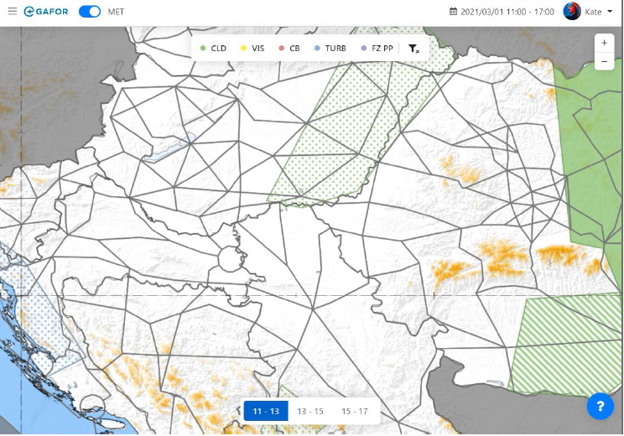This screenshot has height=436, width=624.
Task: Switch to the 15 - 17 time tab
Action: 354,411
